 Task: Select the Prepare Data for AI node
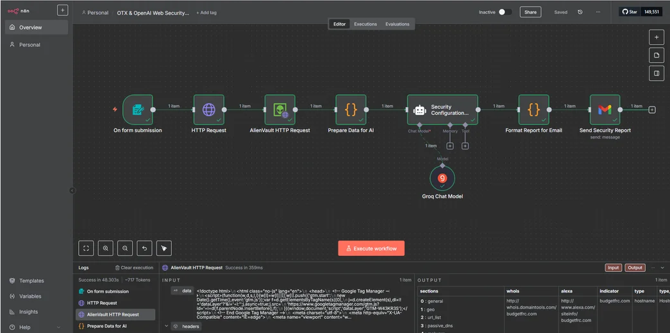[351, 110]
